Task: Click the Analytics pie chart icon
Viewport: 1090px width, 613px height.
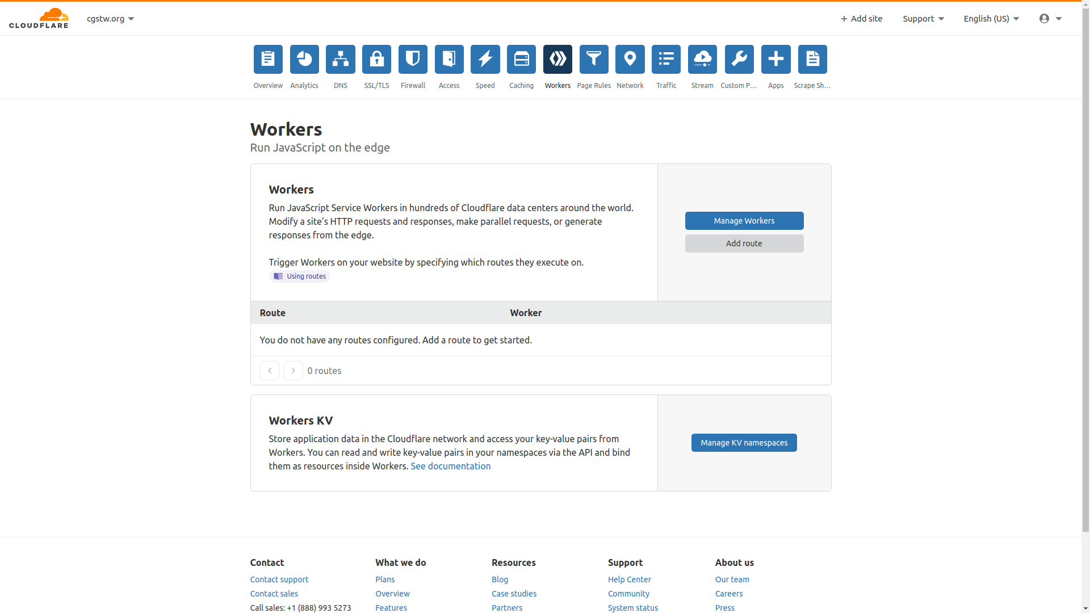Action: coord(304,60)
